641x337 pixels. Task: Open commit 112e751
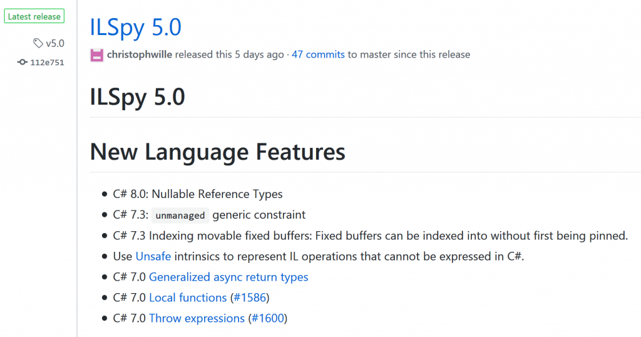47,62
